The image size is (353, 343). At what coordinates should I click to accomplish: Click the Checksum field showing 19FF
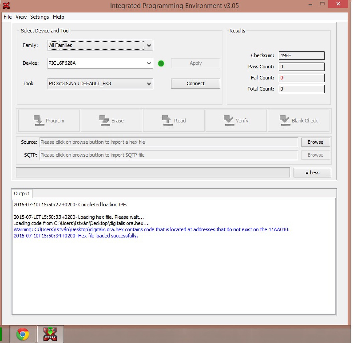coord(302,56)
